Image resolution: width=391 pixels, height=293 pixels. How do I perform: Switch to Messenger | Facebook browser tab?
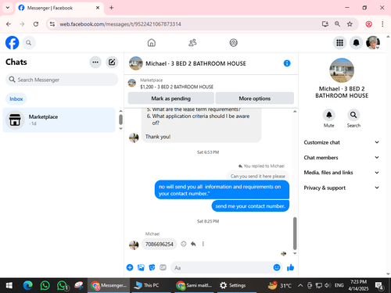click(59, 8)
